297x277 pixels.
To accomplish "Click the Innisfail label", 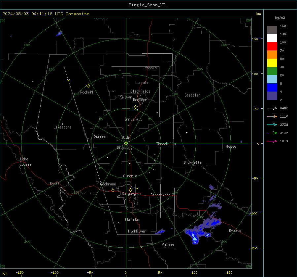I will tap(133, 119).
